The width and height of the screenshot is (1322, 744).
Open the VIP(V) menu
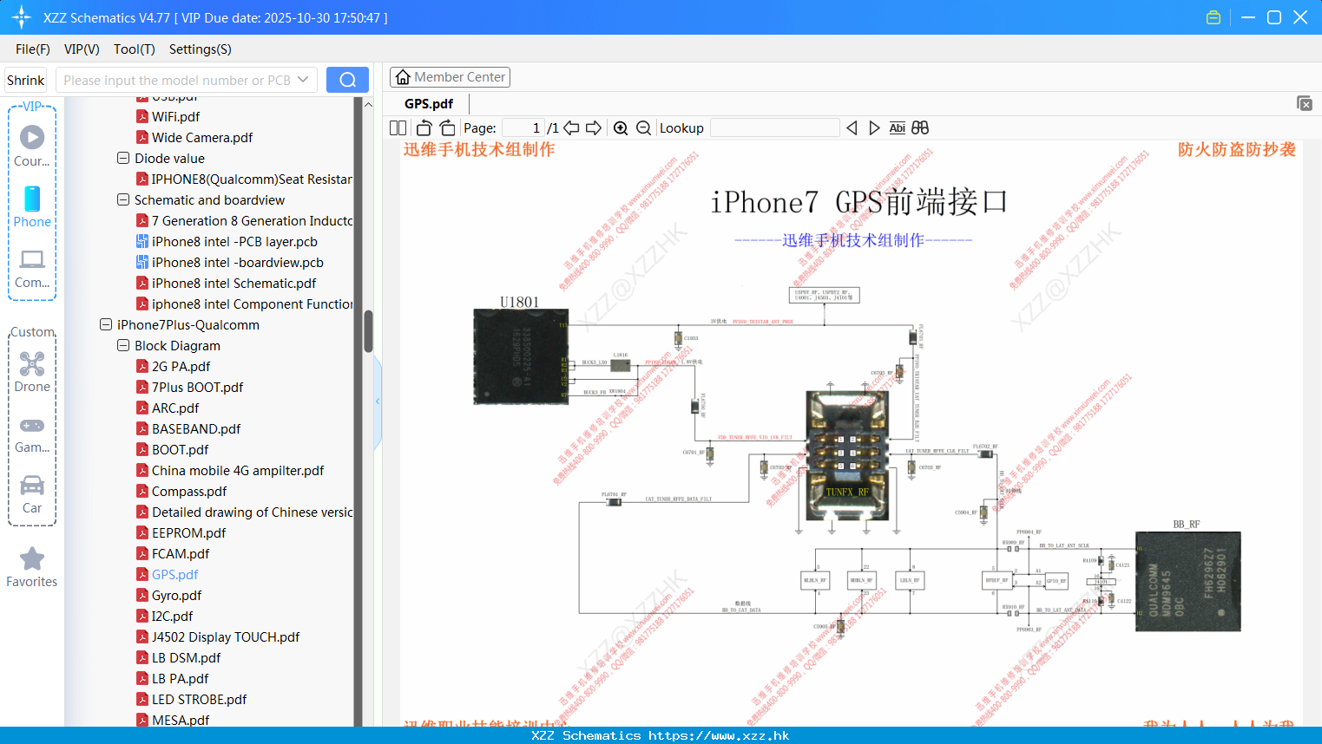[x=82, y=49]
